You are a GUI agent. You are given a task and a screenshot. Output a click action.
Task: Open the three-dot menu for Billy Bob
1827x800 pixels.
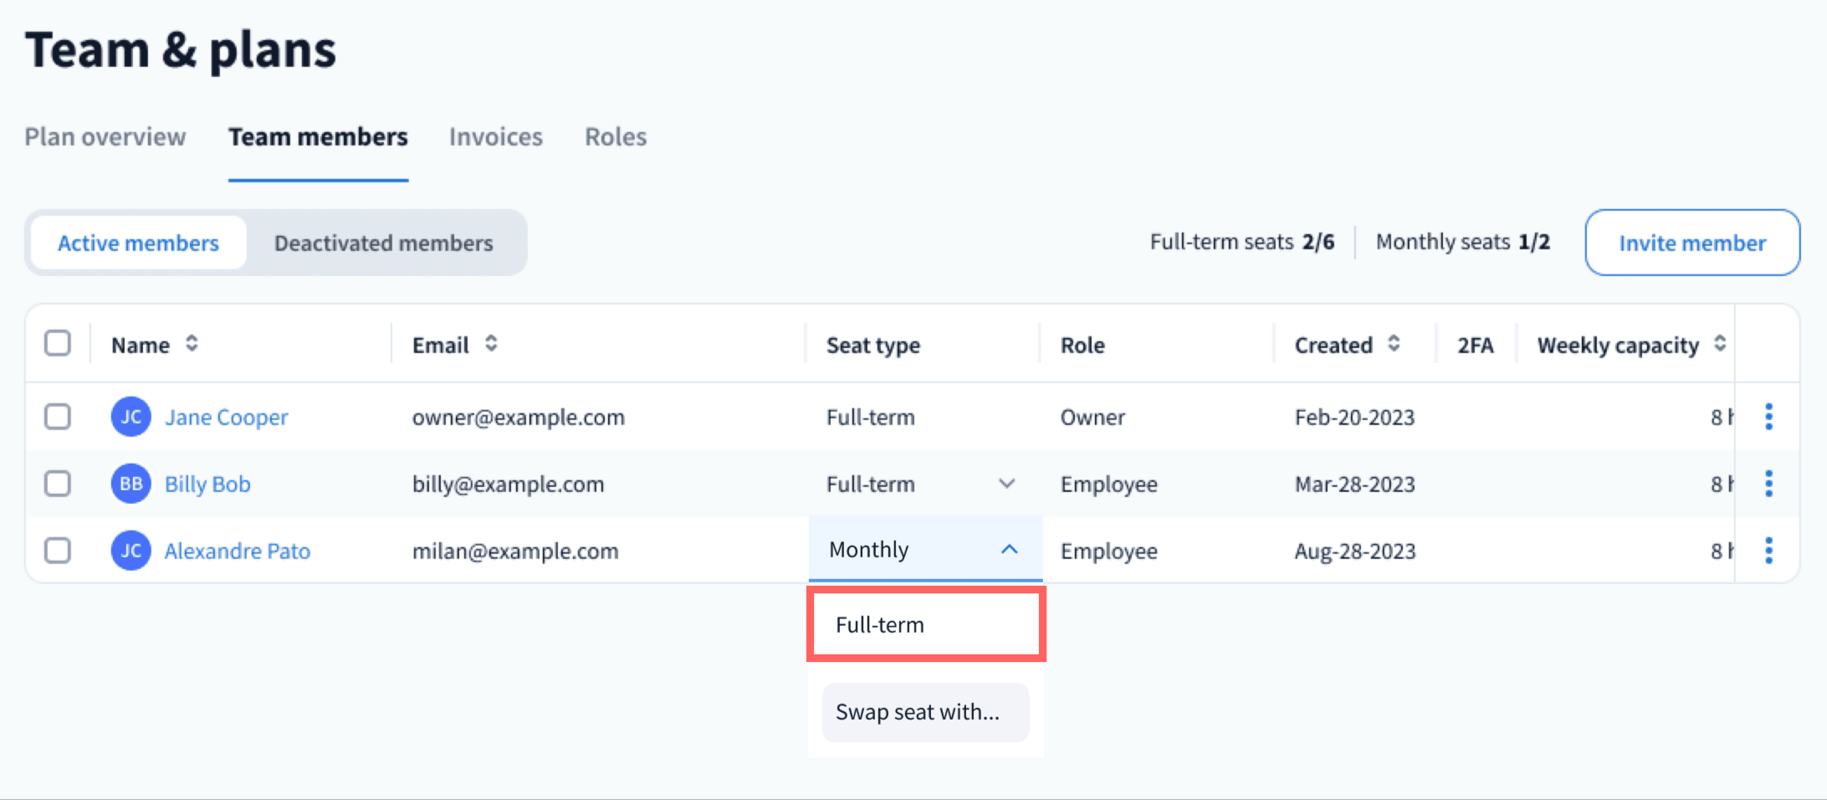click(1768, 484)
